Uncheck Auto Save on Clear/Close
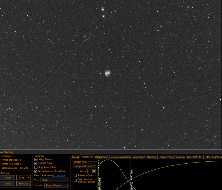Image resolution: width=222 pixels, height=190 pixels. click(x=36, y=171)
